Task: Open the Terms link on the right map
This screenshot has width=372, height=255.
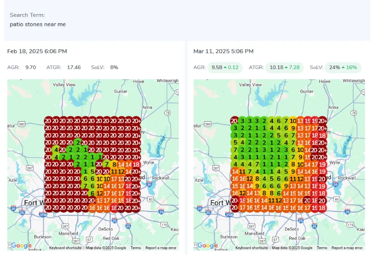Action: tap(322, 248)
